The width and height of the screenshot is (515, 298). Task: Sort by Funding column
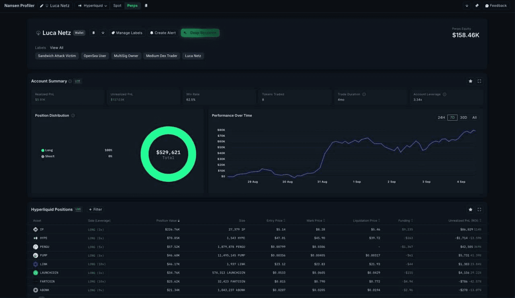click(x=406, y=221)
